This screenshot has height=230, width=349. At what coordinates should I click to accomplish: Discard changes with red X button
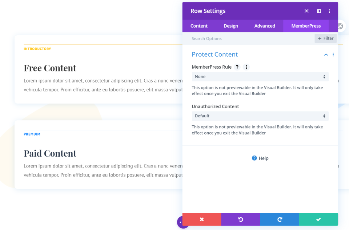pos(202,219)
